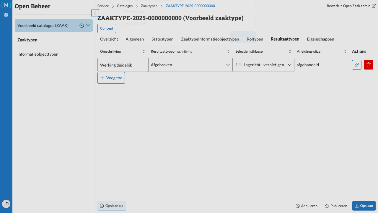The image size is (378, 213).
Task: Switch to the Statustypen tab
Action: (x=162, y=39)
